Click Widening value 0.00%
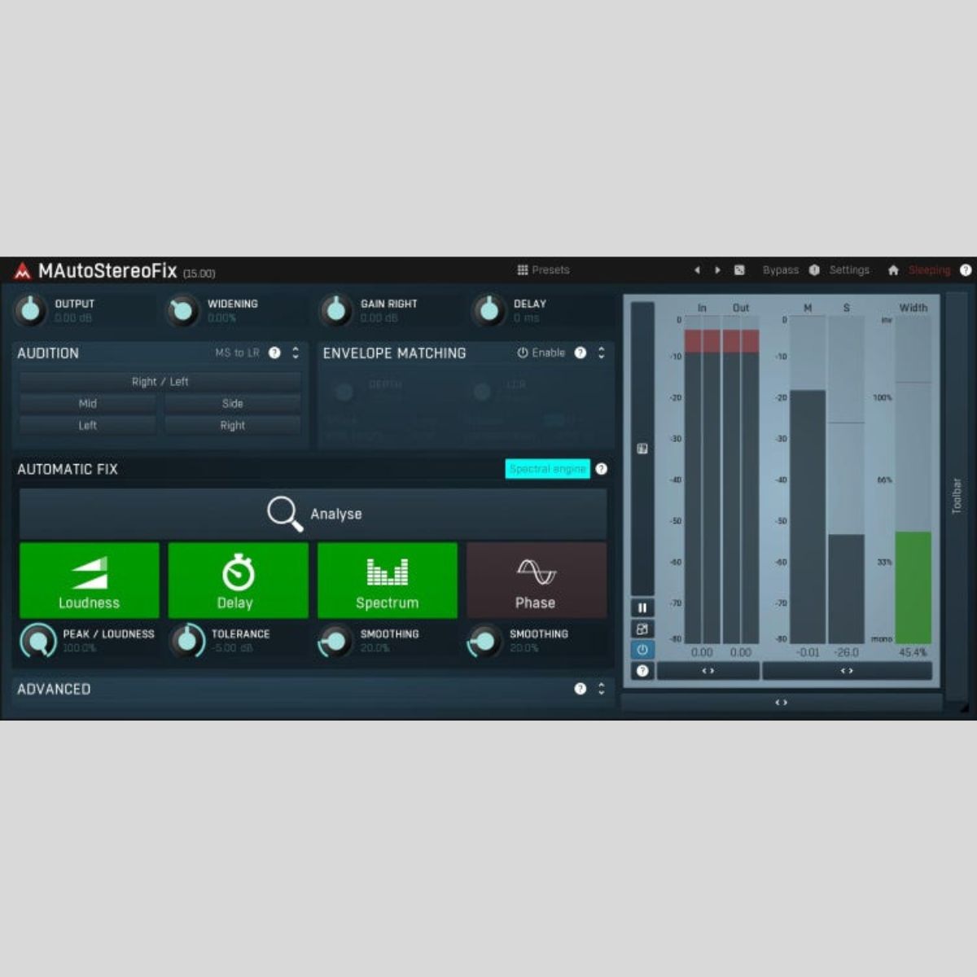 coord(221,318)
